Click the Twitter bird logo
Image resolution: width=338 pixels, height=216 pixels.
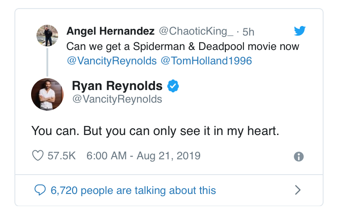[x=300, y=31]
